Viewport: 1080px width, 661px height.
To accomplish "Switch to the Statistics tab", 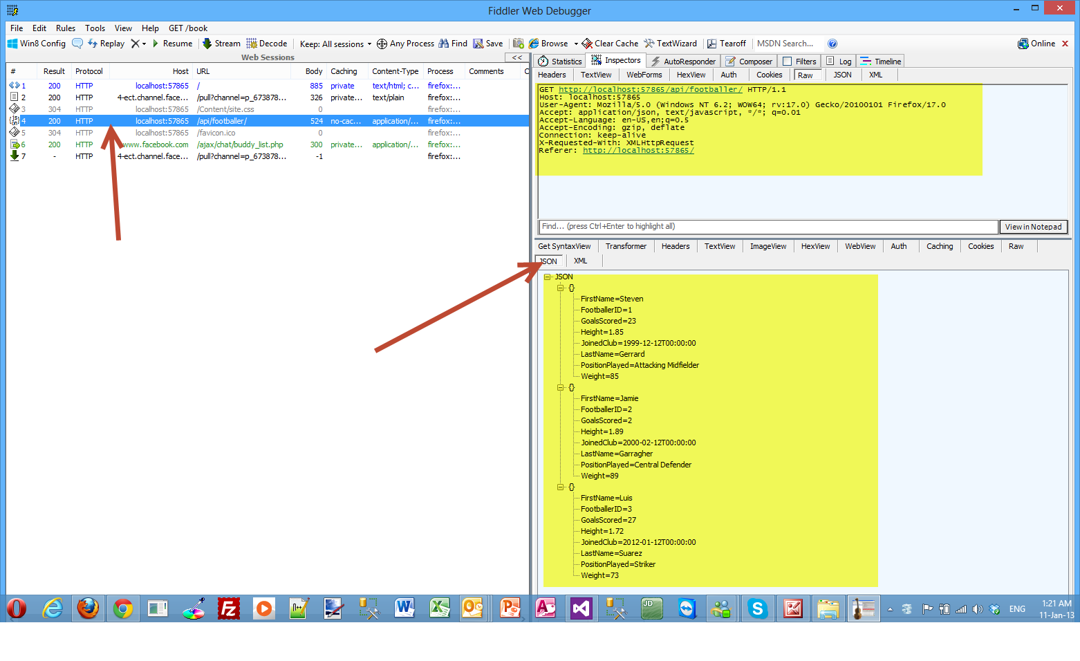I will pos(560,62).
